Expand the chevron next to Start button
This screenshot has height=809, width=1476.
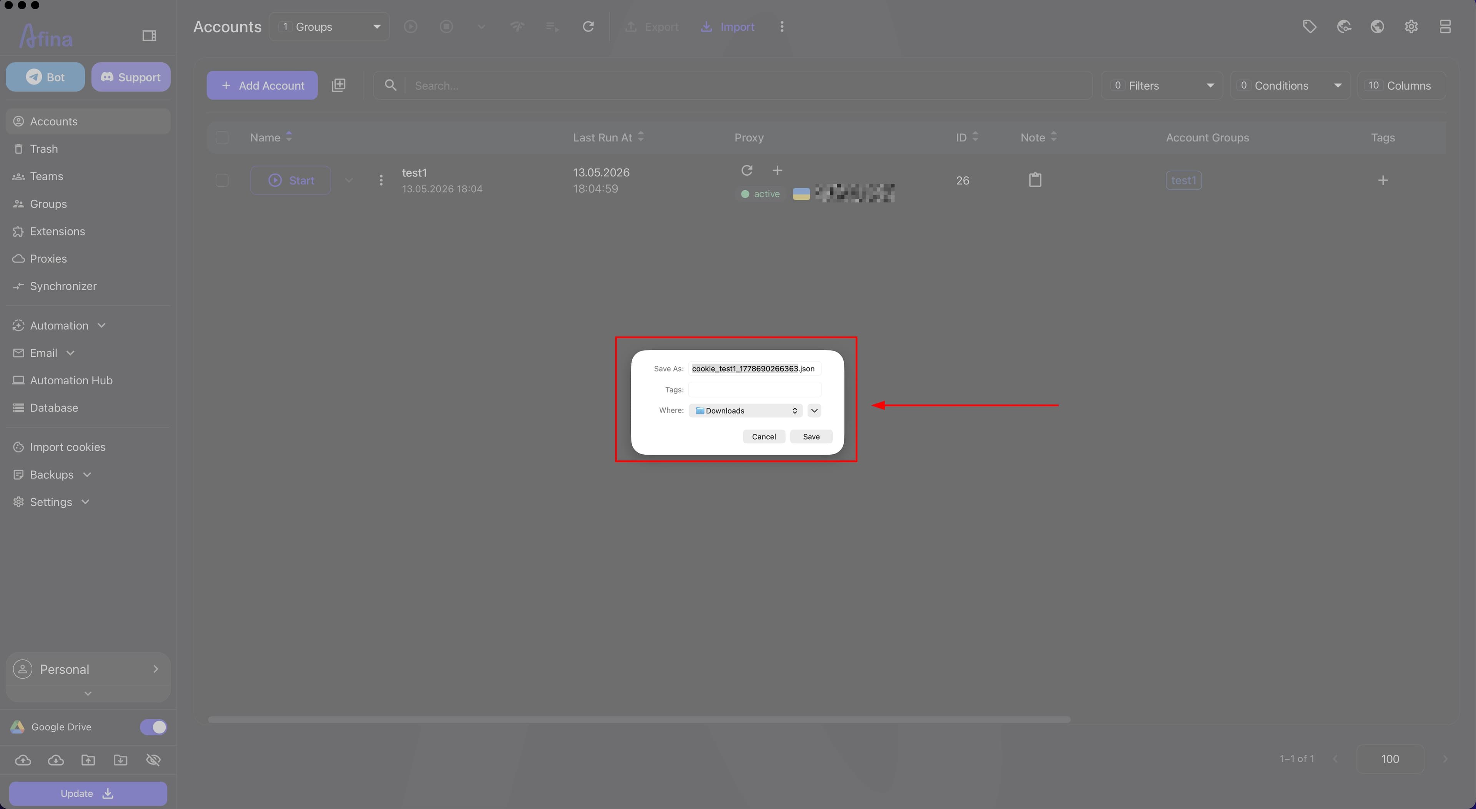tap(348, 181)
